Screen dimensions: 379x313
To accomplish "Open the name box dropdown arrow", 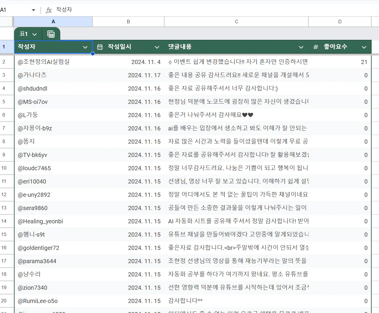I will click(x=33, y=9).
